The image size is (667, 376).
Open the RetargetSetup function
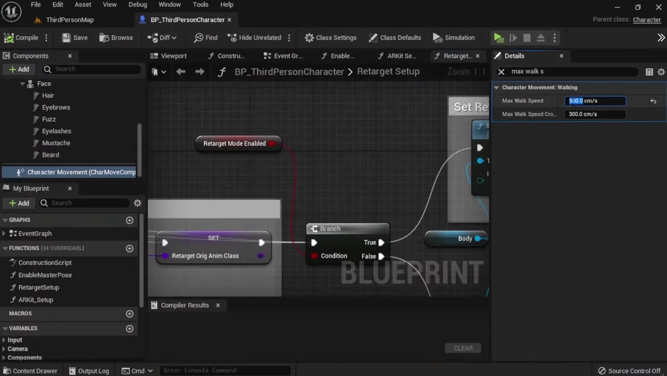tap(38, 288)
